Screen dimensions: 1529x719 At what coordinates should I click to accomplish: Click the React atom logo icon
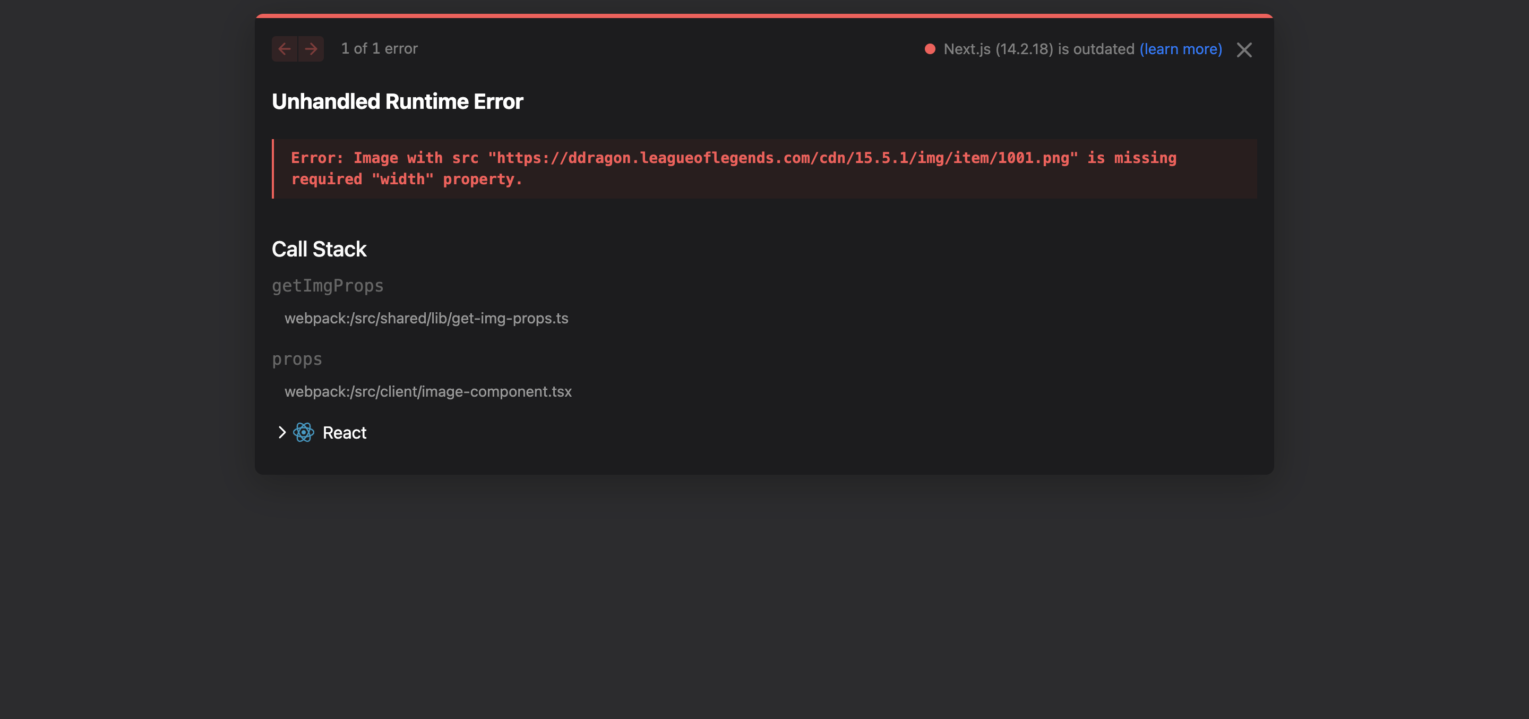pyautogui.click(x=303, y=432)
